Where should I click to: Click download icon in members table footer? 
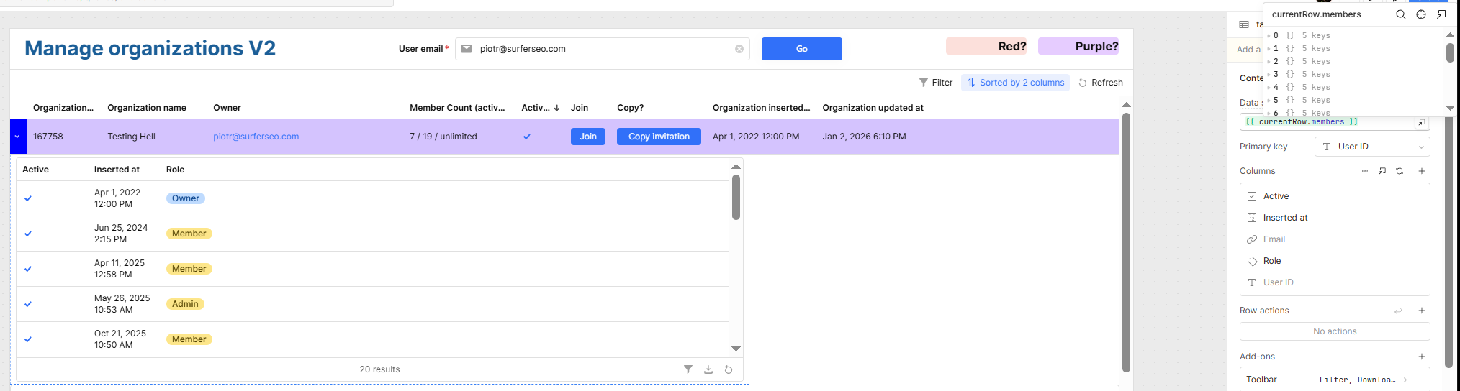coord(708,369)
